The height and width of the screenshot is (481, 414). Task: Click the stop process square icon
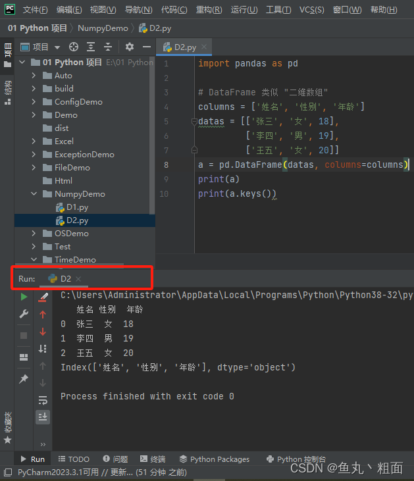[24, 336]
